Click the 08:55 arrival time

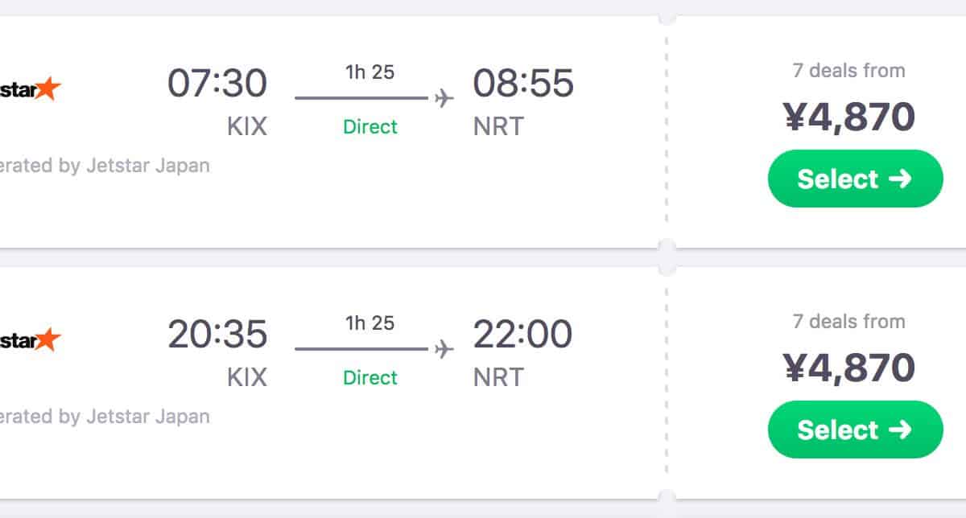pos(523,84)
